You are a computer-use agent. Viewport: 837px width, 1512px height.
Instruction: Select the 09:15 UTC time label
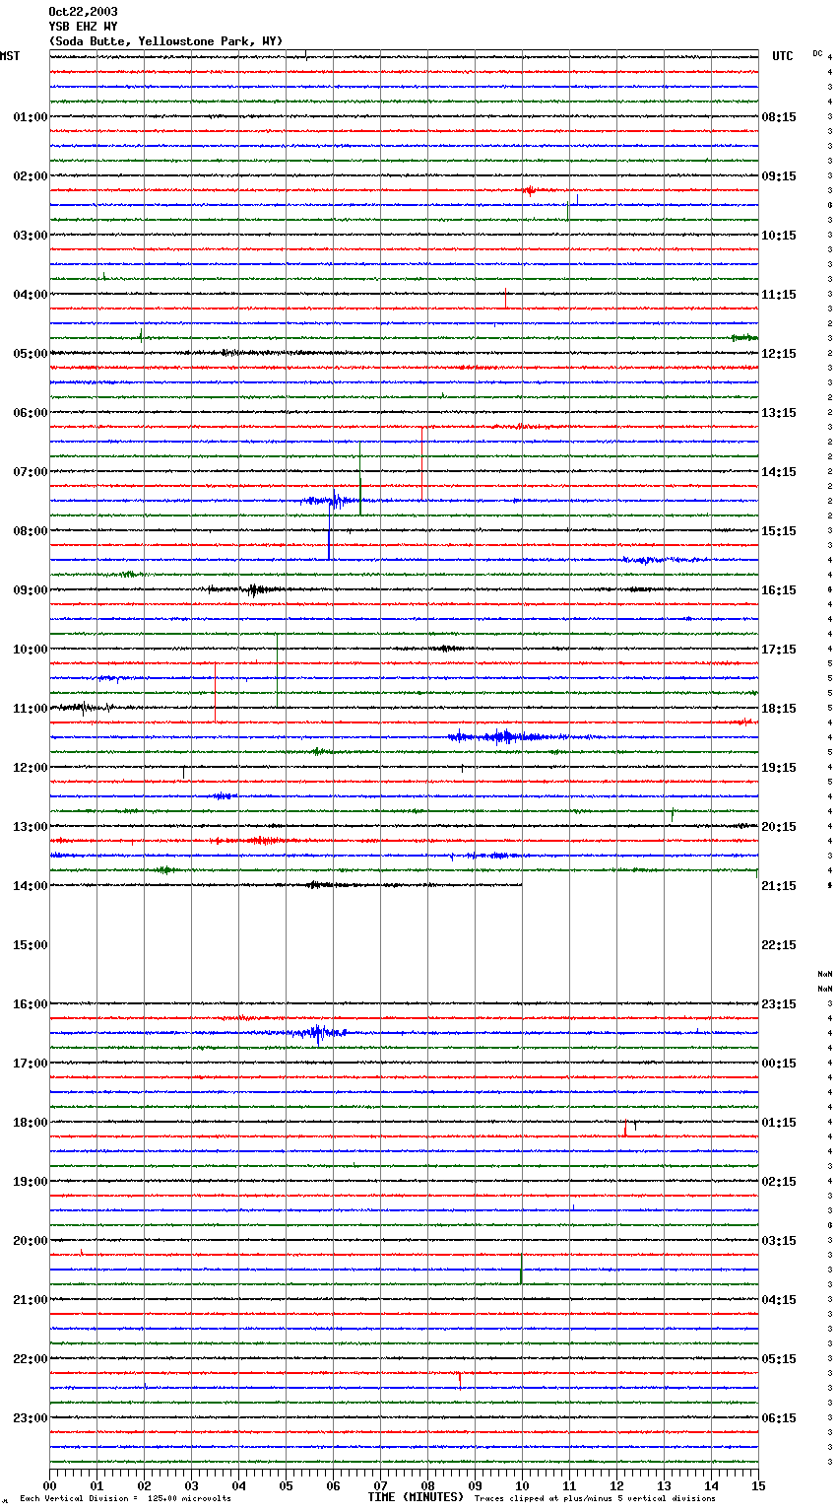(x=779, y=176)
